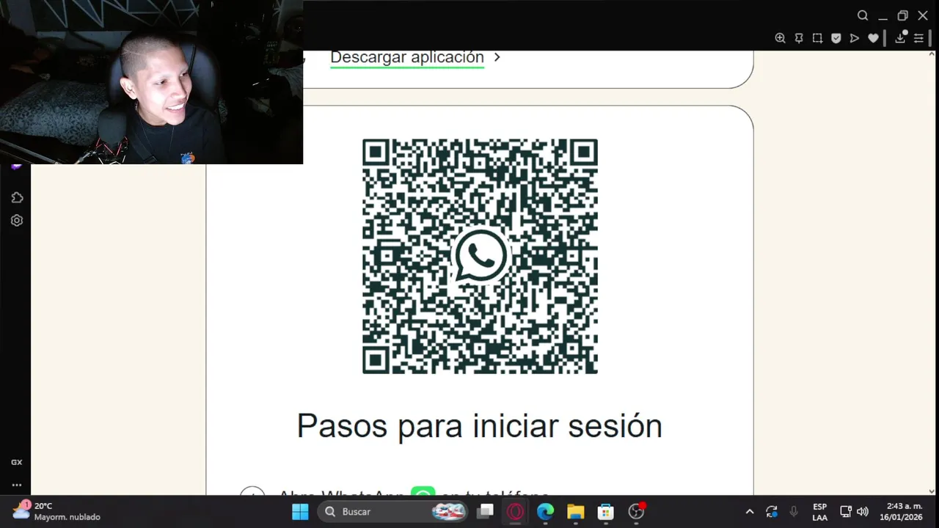Click the webcam overlay video
Image resolution: width=939 pixels, height=528 pixels.
coord(151,81)
